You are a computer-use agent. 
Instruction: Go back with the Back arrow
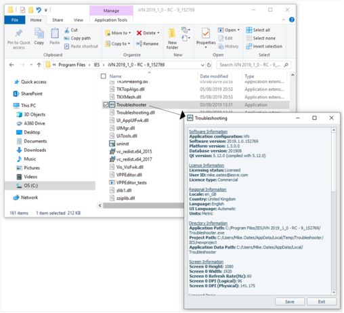12,65
